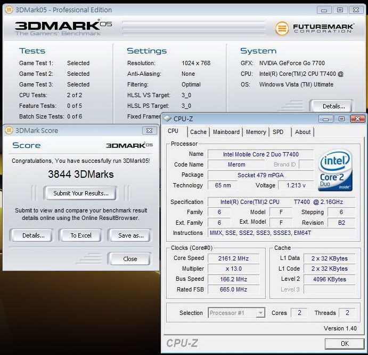Viewport: 368px width, 355px height.
Task: Click the 3DMark05 logo in Score window
Action: [129, 145]
